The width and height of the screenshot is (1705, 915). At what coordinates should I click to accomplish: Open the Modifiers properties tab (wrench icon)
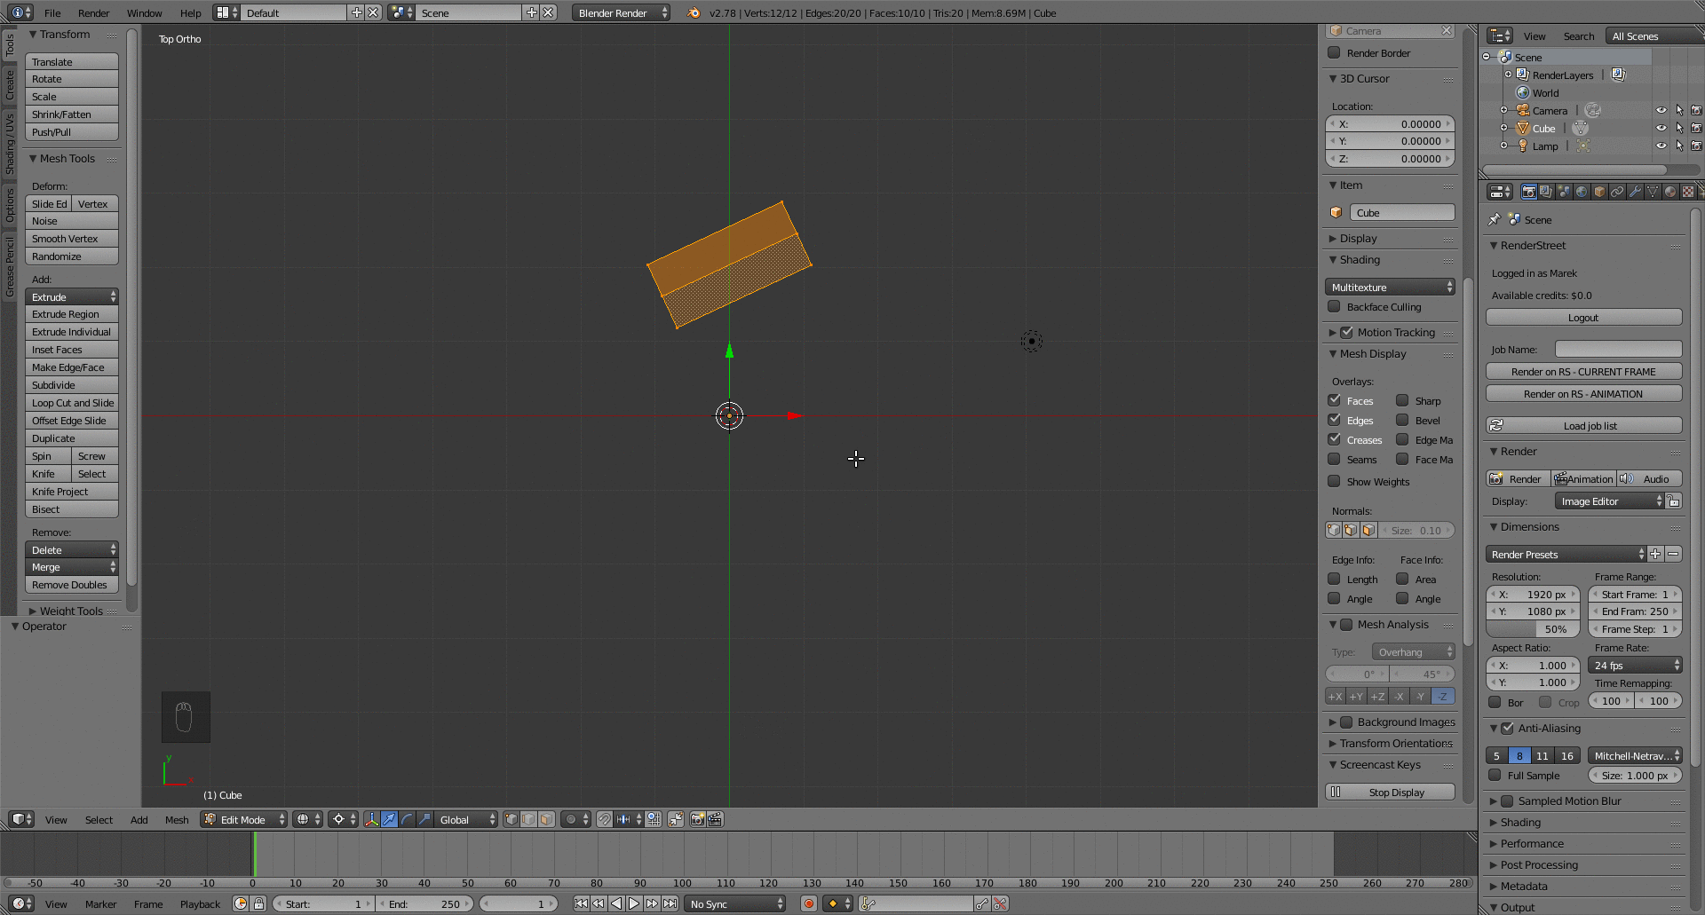point(1635,192)
